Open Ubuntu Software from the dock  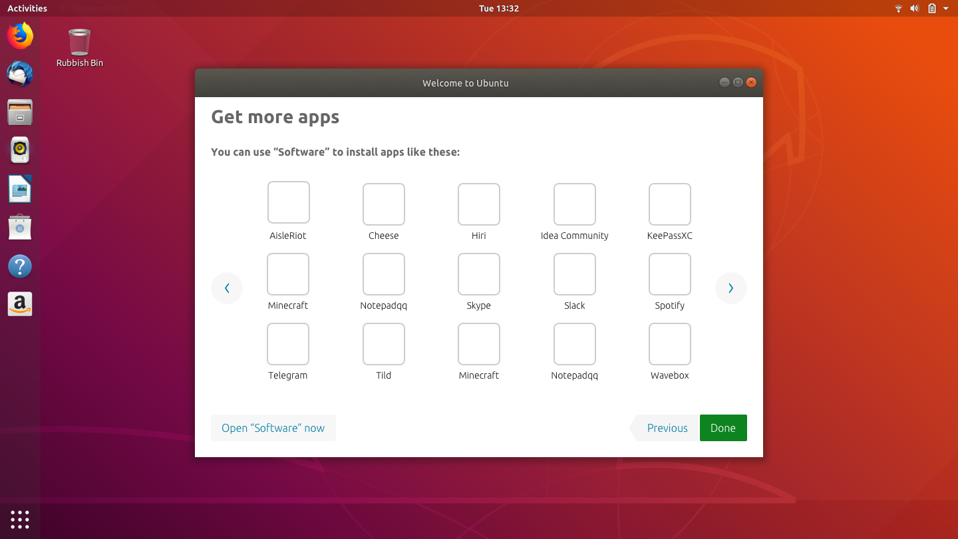click(19, 227)
